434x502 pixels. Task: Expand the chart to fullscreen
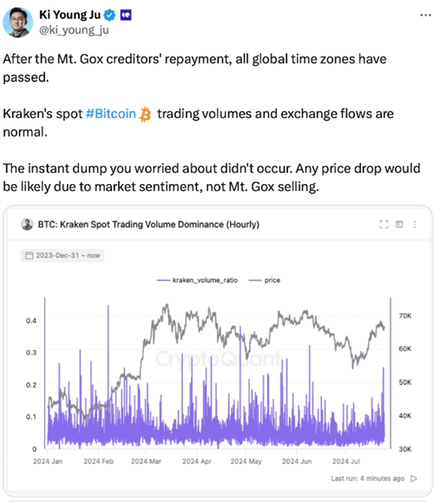384,224
